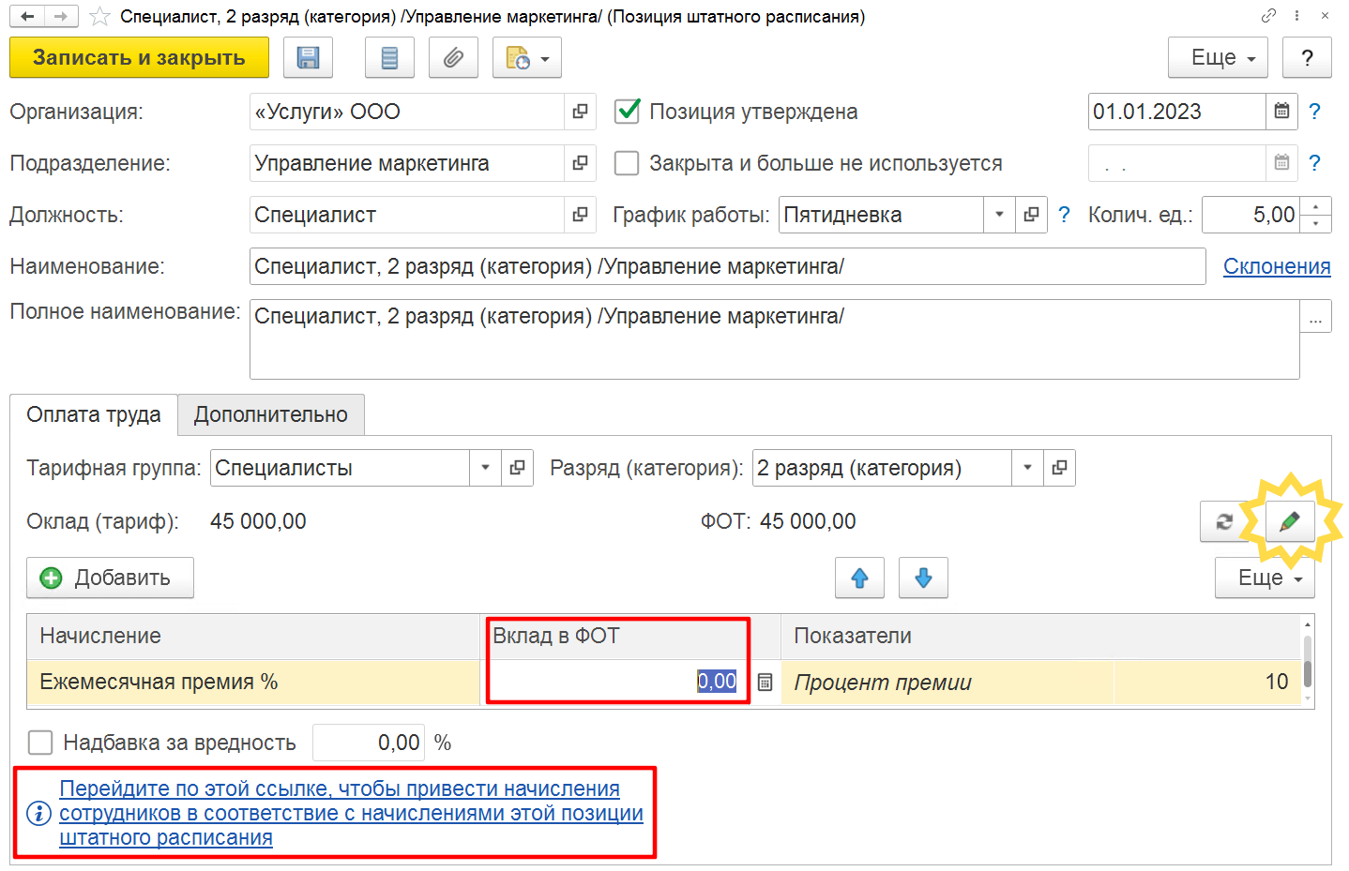
Task: Click the back navigation arrow
Action: [27, 16]
